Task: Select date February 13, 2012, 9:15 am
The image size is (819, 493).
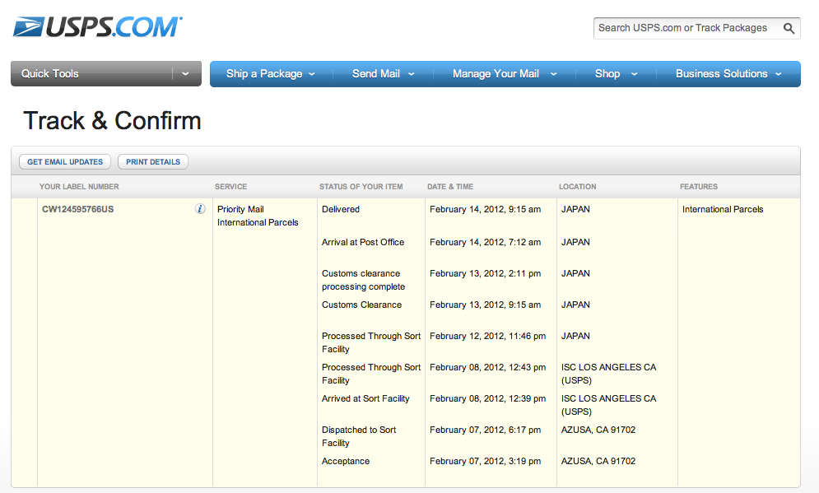Action: (486, 305)
